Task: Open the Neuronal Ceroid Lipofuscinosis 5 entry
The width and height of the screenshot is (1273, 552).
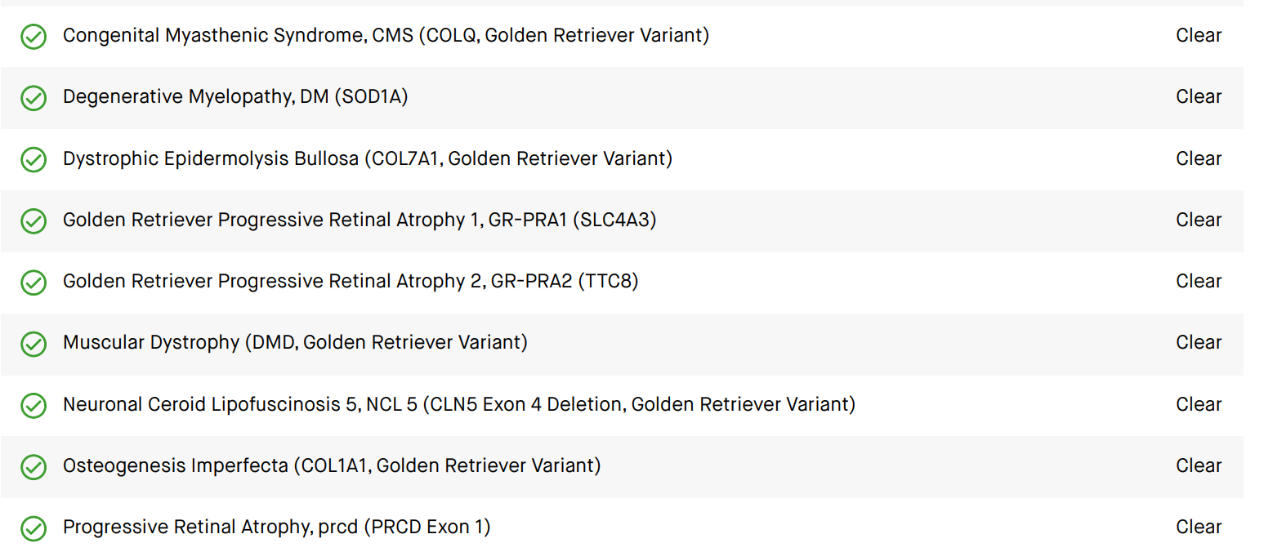Action: (x=459, y=404)
